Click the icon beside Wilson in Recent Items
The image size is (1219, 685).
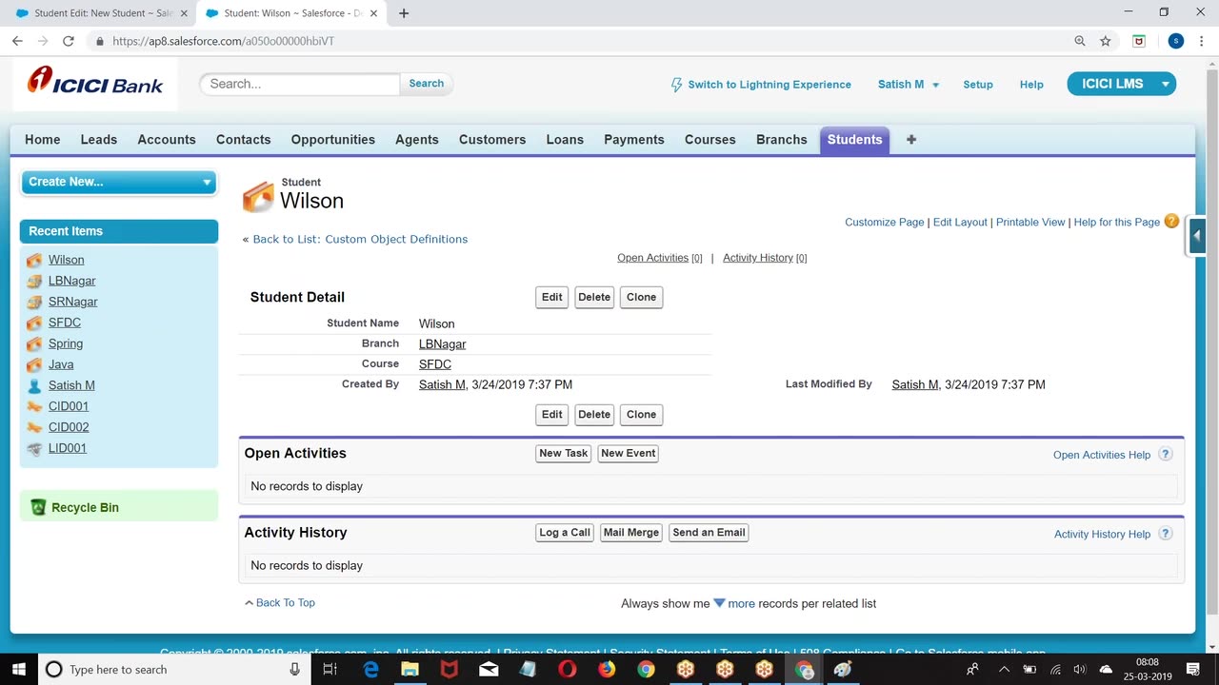pos(34,260)
